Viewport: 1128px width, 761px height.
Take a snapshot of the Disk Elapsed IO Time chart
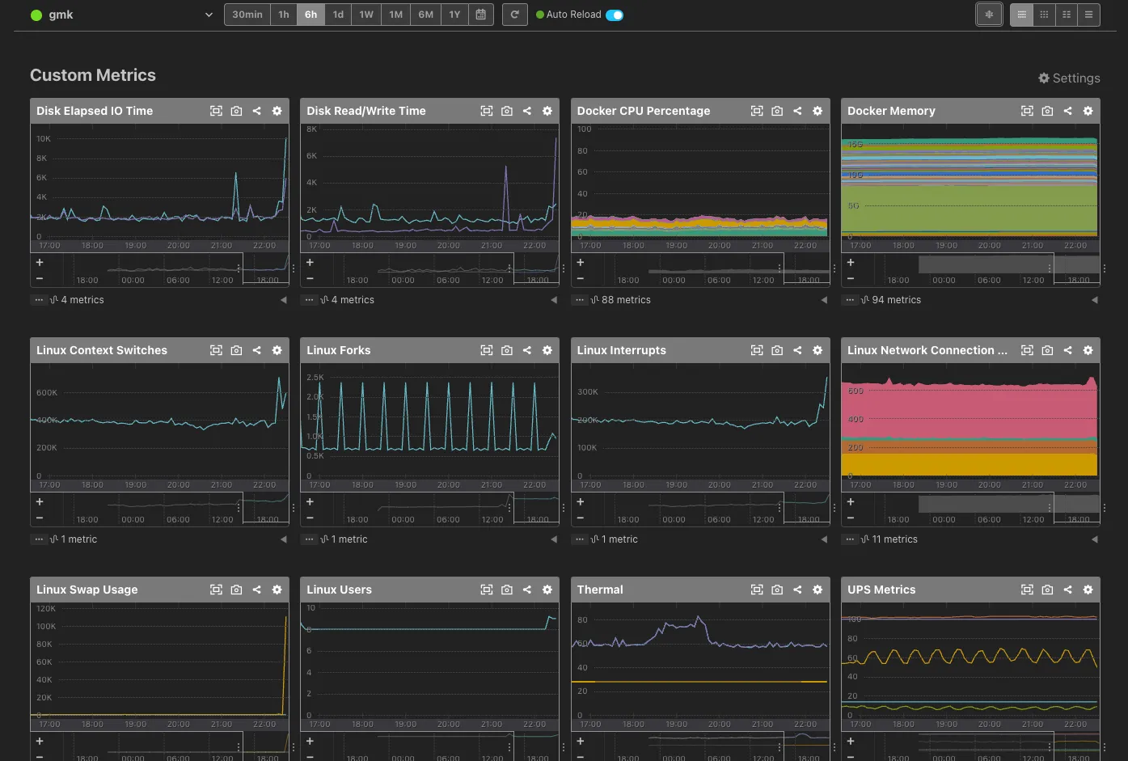click(236, 111)
